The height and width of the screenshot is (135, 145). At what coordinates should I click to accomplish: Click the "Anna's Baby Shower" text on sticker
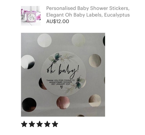pyautogui.click(x=61, y=82)
